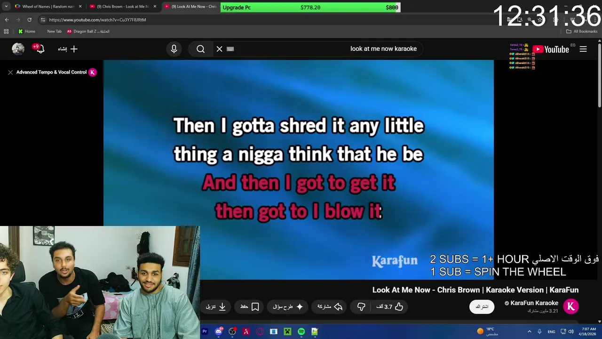The height and width of the screenshot is (339, 602).
Task: Open the on-screen keyboard icon in search
Action: coord(230,49)
